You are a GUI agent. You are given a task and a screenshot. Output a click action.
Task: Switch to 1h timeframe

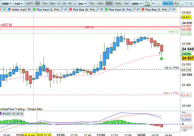[x=59, y=3]
